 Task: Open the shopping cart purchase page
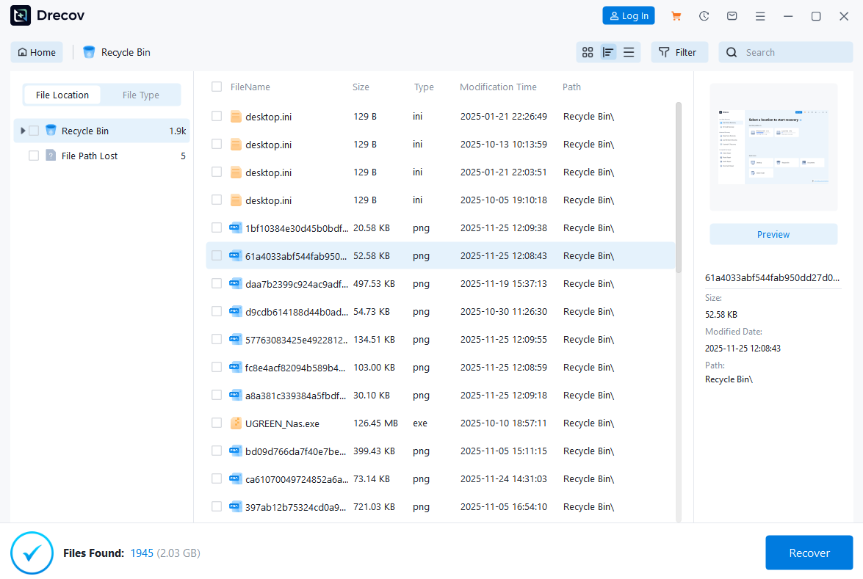point(676,15)
